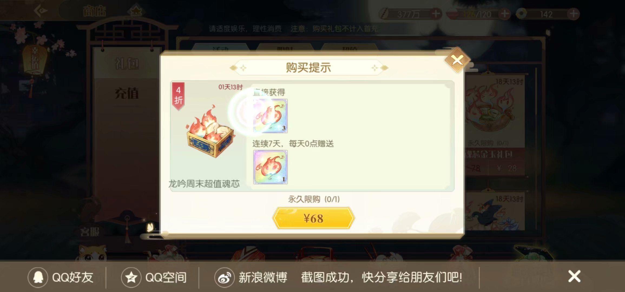Viewport: 625px width, 292px height.
Task: Tap the 4折 discount ribbon
Action: pyautogui.click(x=178, y=96)
